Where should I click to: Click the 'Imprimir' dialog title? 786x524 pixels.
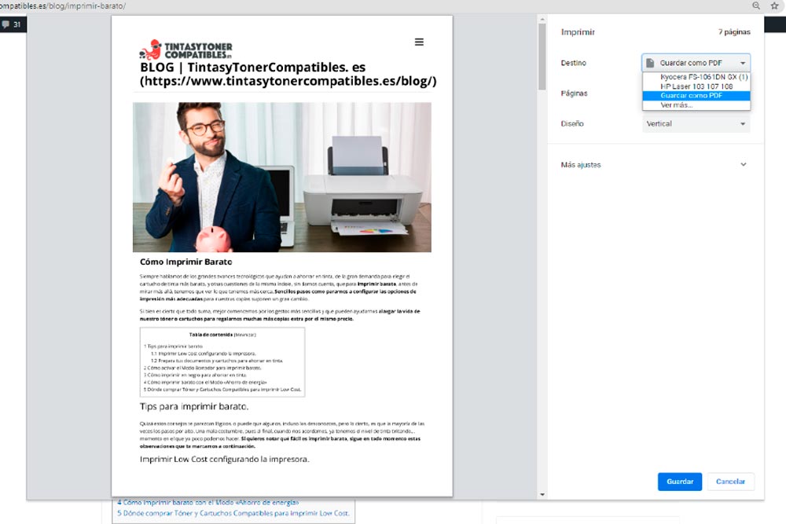click(578, 32)
